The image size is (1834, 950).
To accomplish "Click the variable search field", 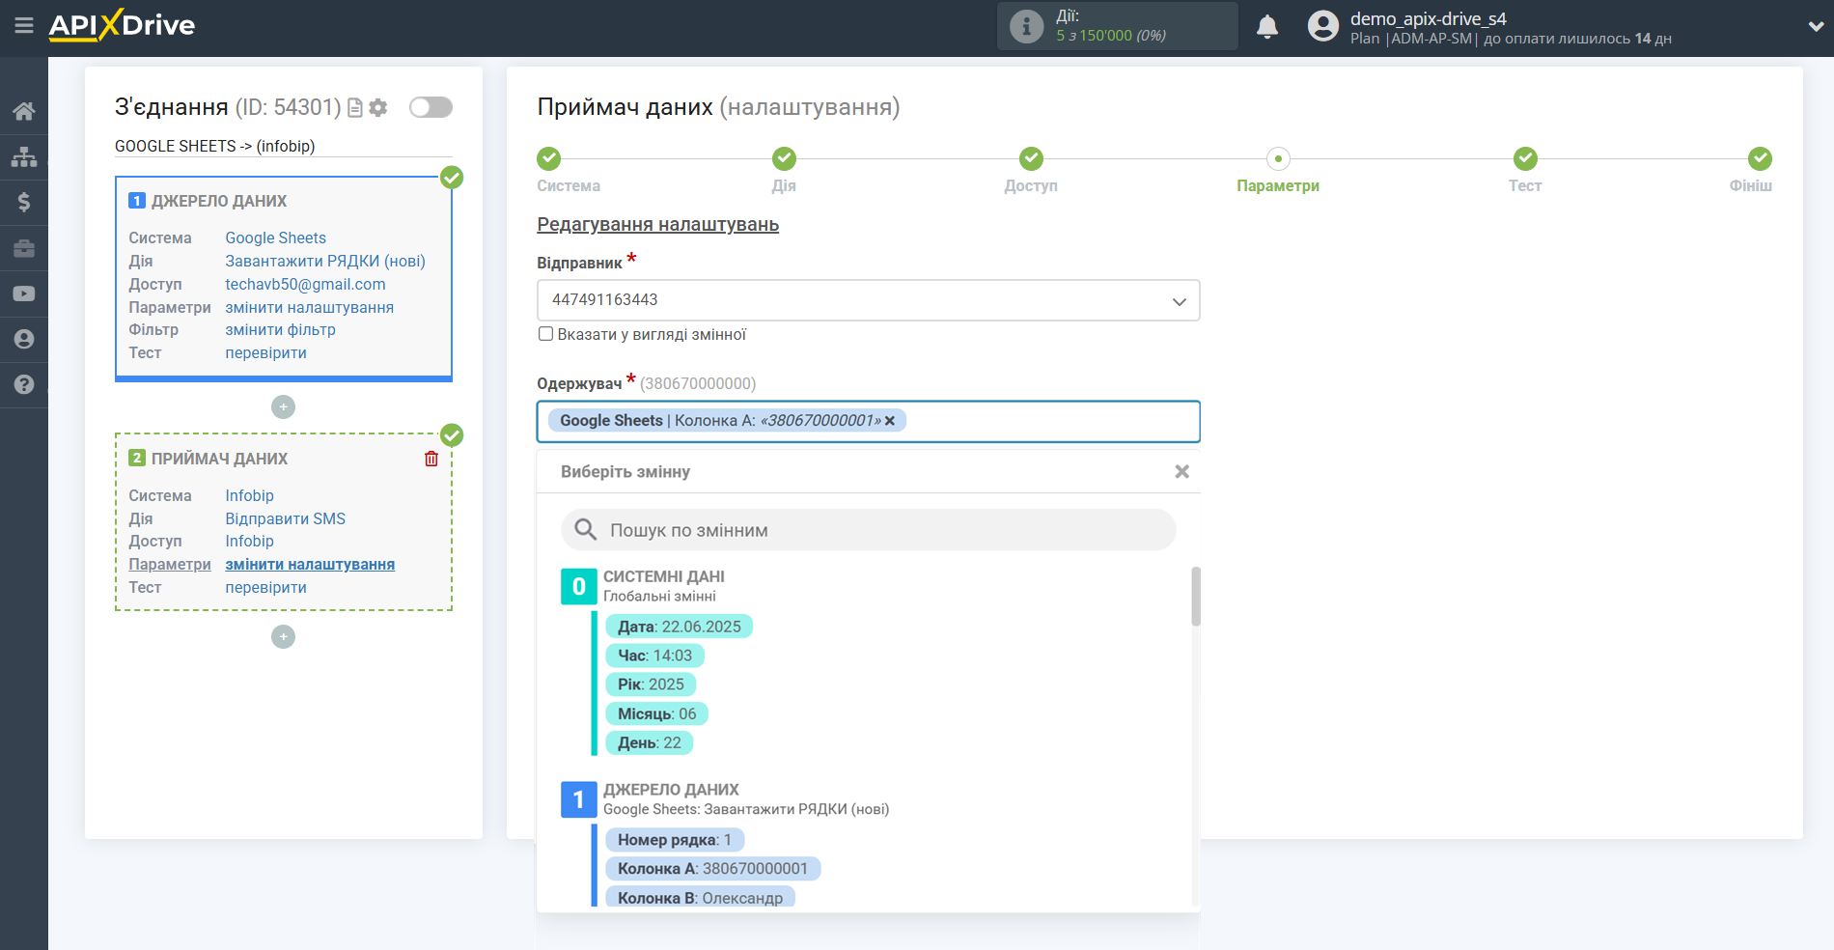I will [868, 530].
